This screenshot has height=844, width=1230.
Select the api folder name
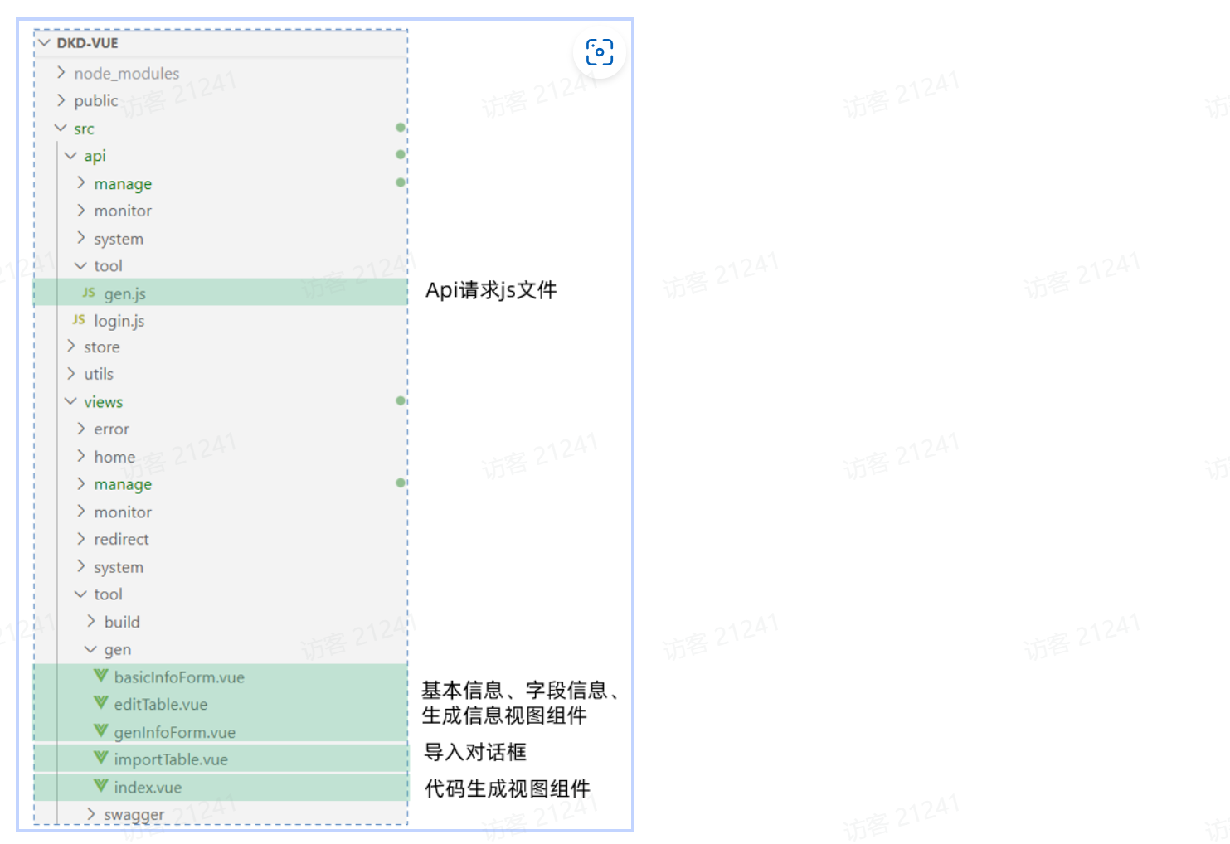tap(95, 156)
